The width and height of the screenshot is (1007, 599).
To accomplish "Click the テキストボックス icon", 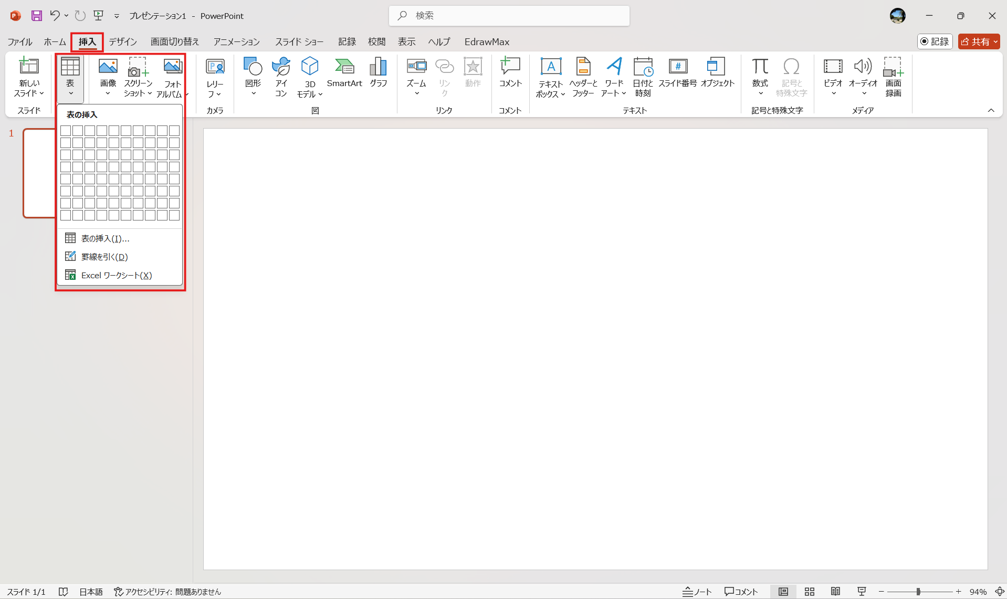I will point(550,77).
